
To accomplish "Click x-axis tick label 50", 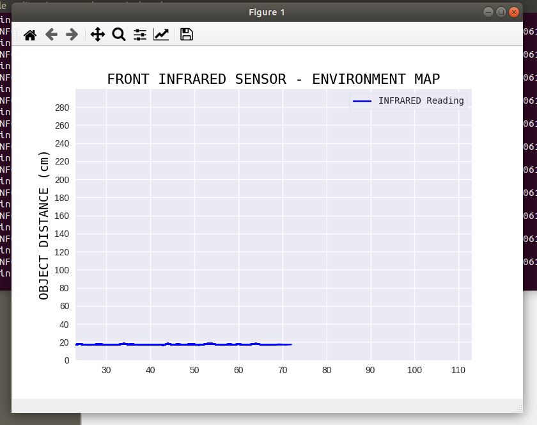I will [x=194, y=370].
